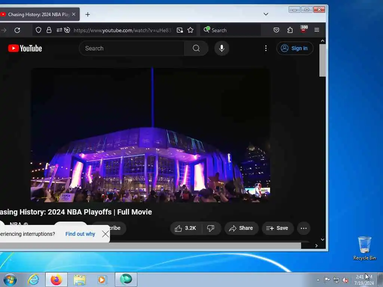Click the YouTube search magnifier button

point(196,48)
